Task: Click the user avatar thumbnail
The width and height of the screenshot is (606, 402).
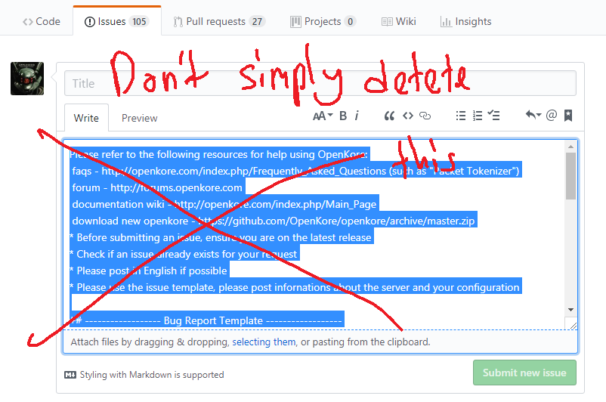Action: pyautogui.click(x=27, y=79)
